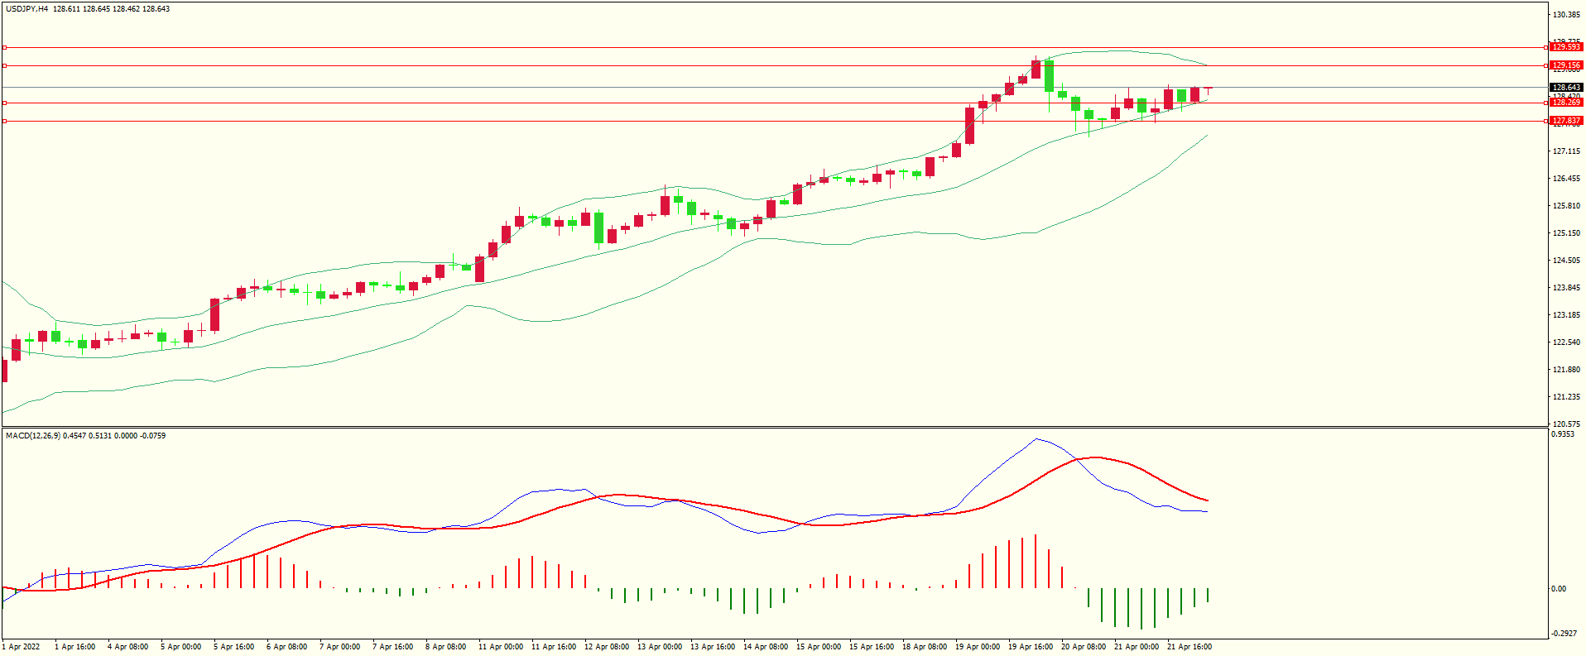Screen dimensions: 1586x656
Task: Click the 5 Apr 16:00 time label
Action: click(x=234, y=647)
